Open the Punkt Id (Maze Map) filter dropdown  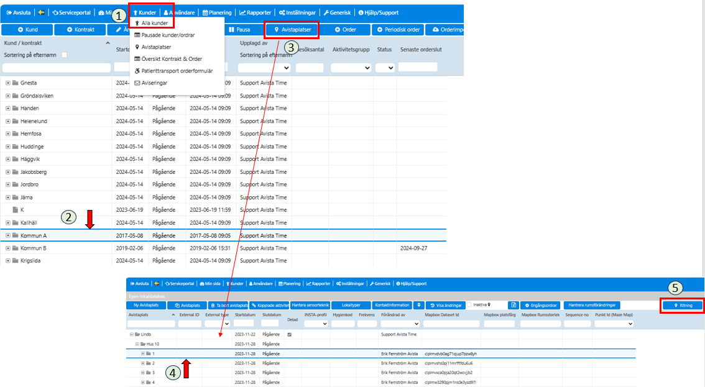coord(614,324)
